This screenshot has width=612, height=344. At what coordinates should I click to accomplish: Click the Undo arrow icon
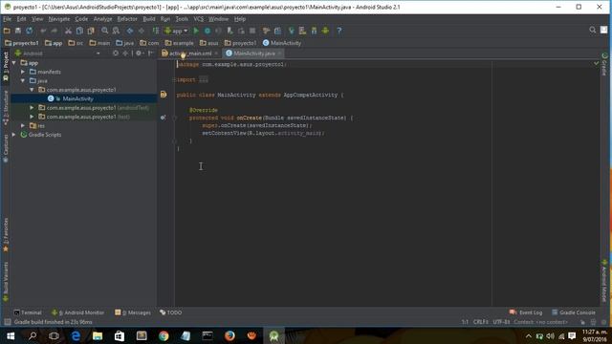click(x=43, y=31)
